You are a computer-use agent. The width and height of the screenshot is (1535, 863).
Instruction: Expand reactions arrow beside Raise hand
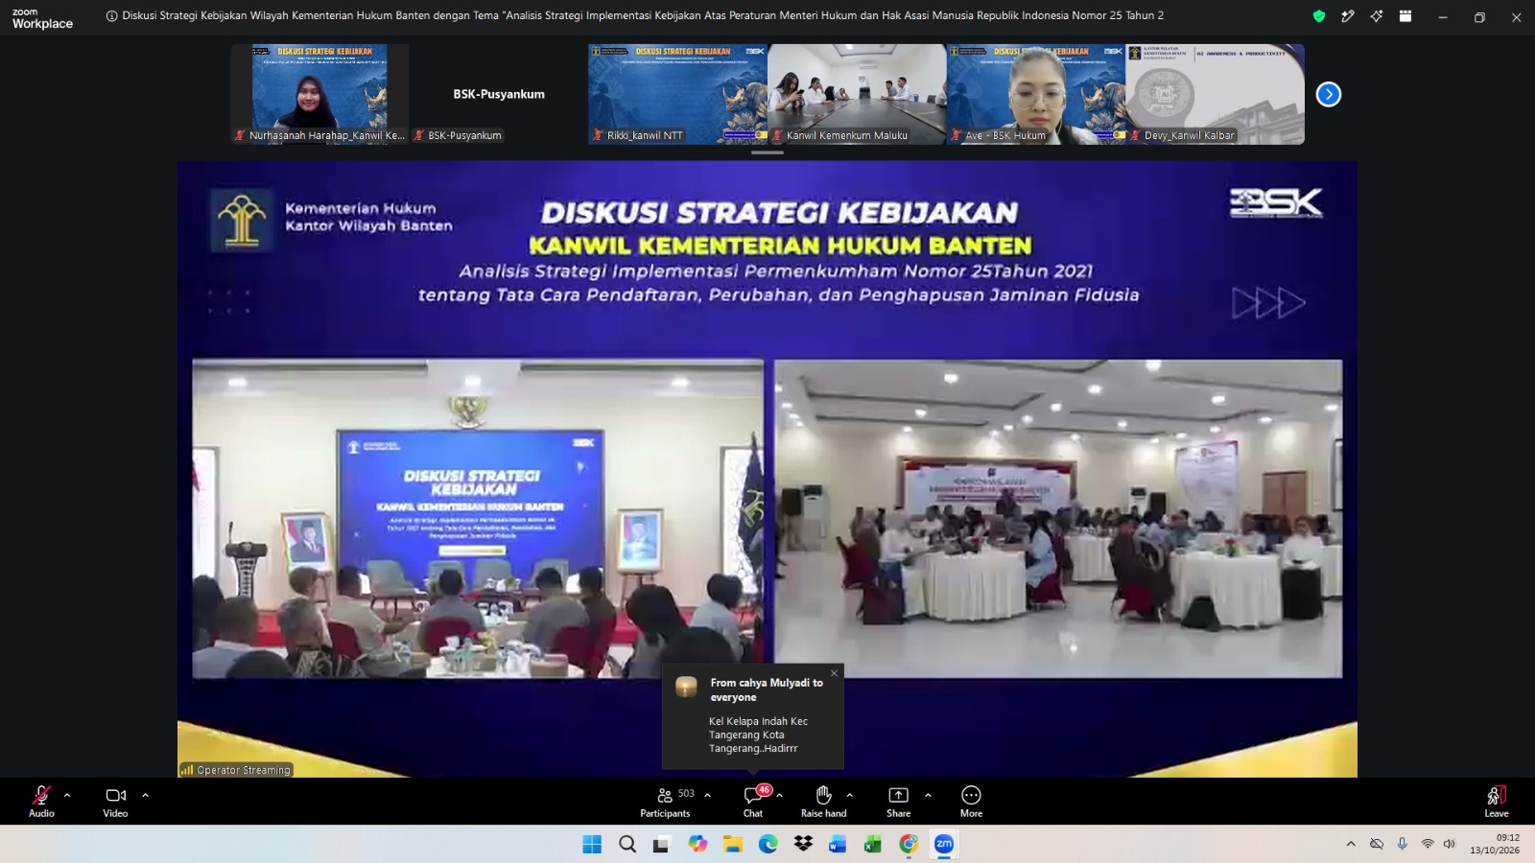pos(850,795)
